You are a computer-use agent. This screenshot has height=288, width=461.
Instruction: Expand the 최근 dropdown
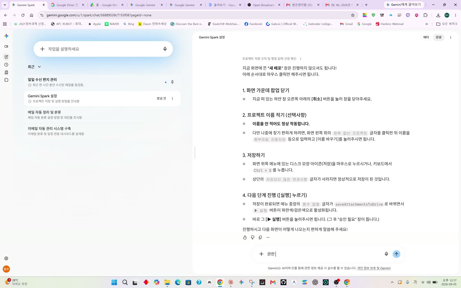(34, 67)
